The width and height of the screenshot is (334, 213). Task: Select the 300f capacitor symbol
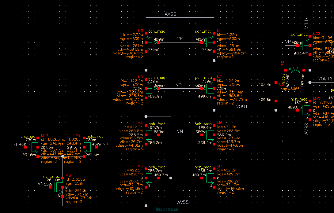(276, 91)
